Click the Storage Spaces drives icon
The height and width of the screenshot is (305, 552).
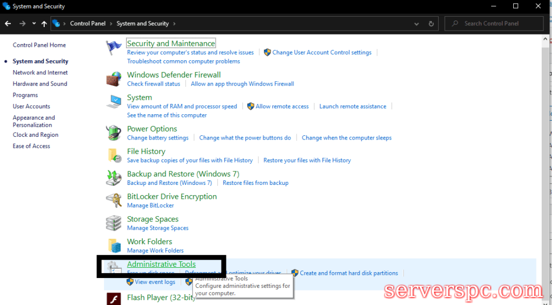pos(114,223)
